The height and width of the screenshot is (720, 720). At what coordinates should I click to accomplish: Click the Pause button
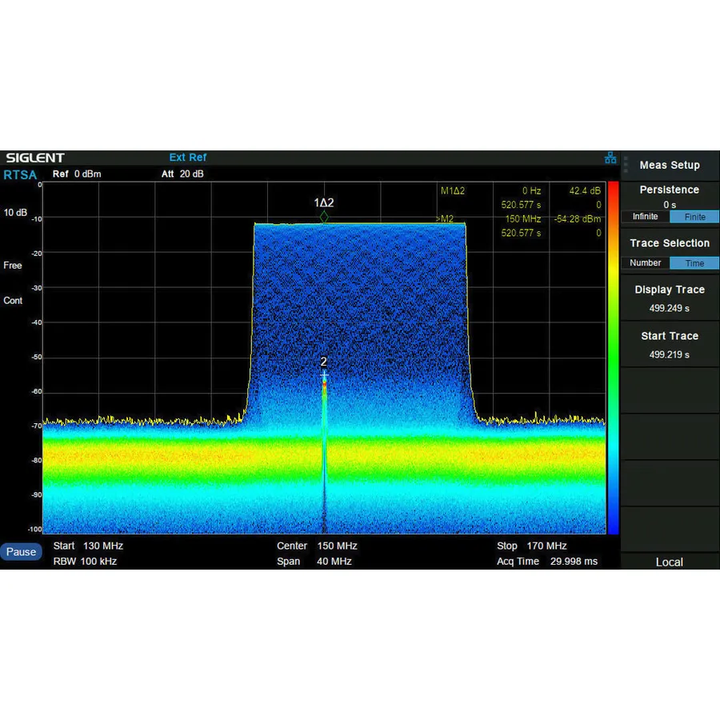click(x=22, y=552)
